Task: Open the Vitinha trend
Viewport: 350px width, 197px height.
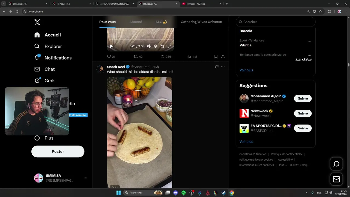Action: [x=246, y=45]
